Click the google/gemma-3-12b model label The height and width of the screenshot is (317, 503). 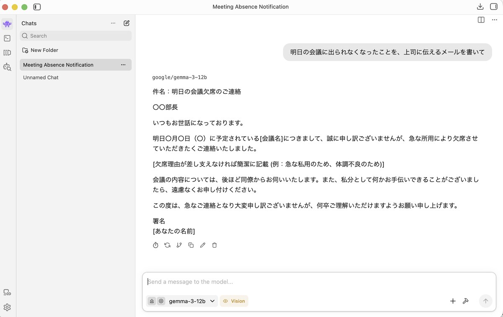tap(179, 77)
